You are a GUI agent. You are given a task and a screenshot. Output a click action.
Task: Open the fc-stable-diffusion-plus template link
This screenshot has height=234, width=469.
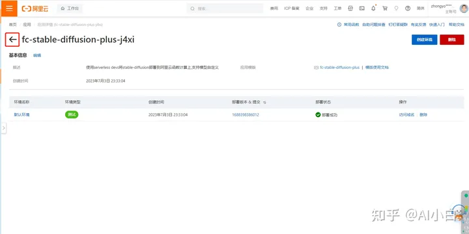[339, 68]
